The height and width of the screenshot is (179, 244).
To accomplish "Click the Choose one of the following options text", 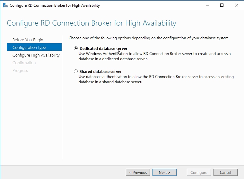I will pos(149,38).
